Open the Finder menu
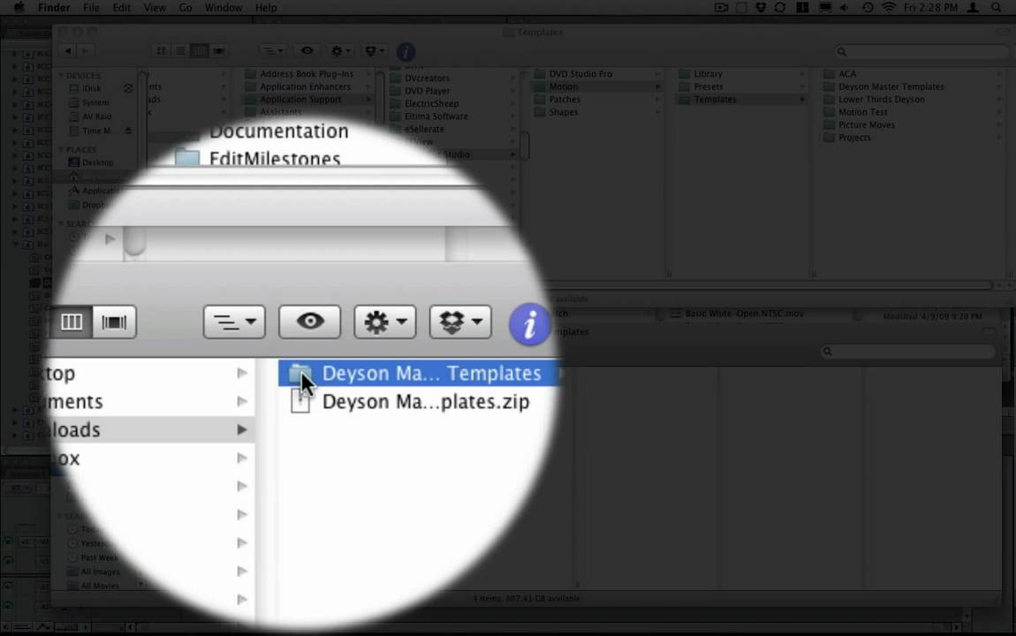The height and width of the screenshot is (636, 1016). (x=54, y=8)
